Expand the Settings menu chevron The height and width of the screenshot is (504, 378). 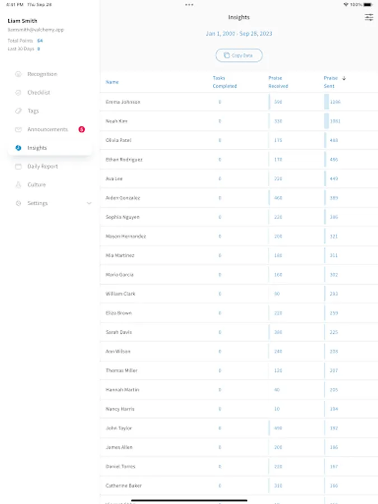(89, 203)
